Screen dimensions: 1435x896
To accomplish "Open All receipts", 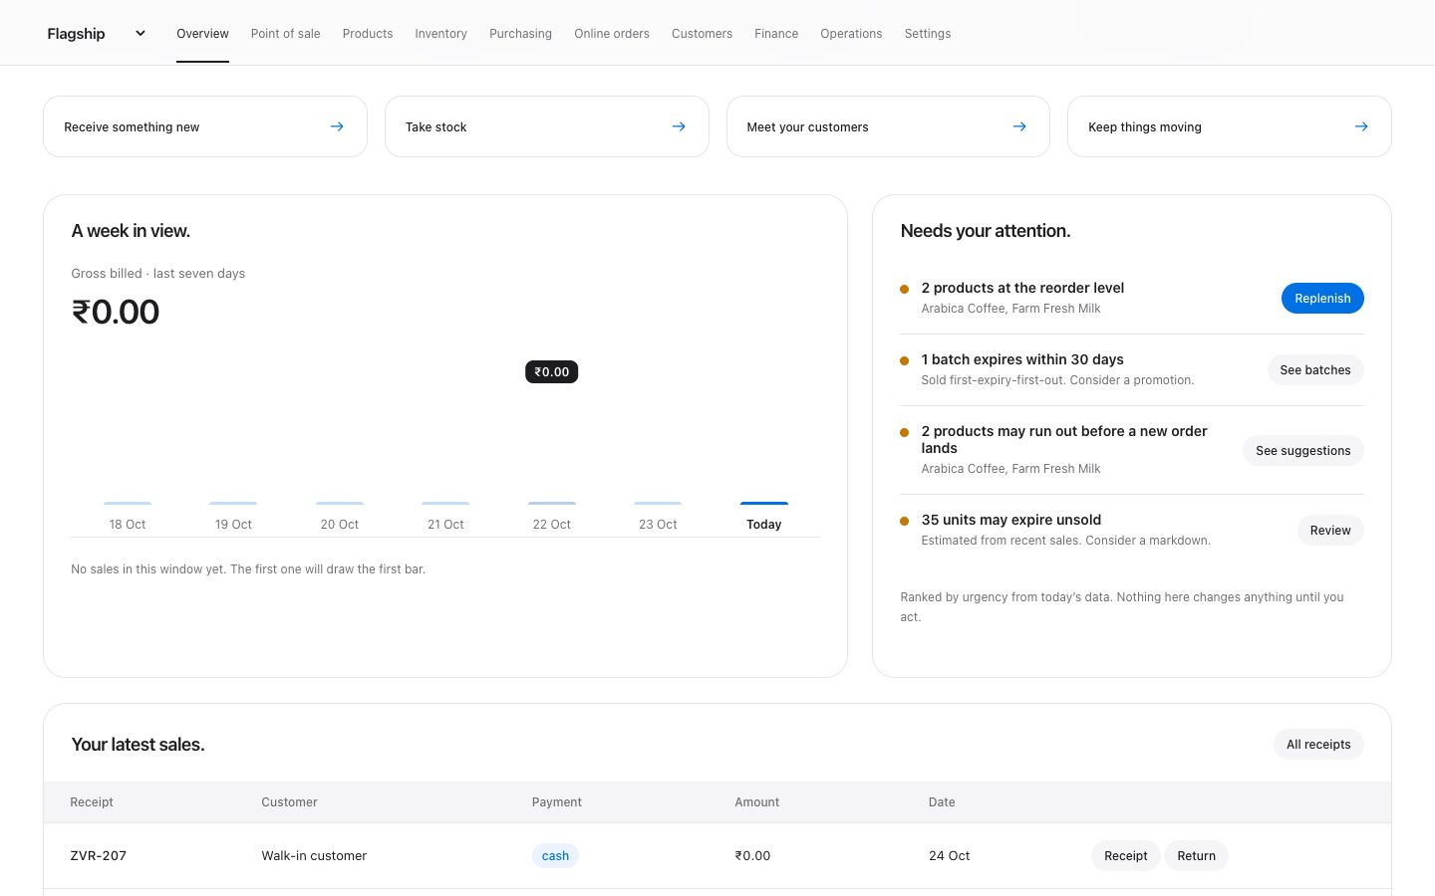I will (x=1318, y=745).
